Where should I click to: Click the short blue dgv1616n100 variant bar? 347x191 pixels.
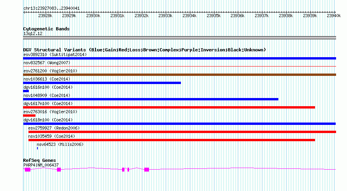click(x=26, y=91)
